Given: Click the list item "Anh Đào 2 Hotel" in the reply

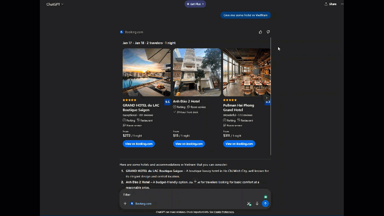Looking at the screenshot, I should pos(138,182).
